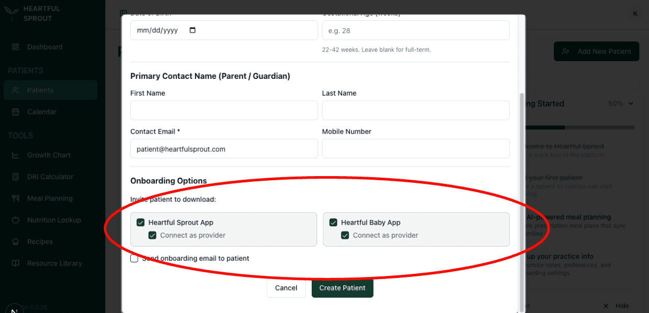Image resolution: width=649 pixels, height=313 pixels.
Task: Click the Add New Patient button
Action: coord(596,51)
